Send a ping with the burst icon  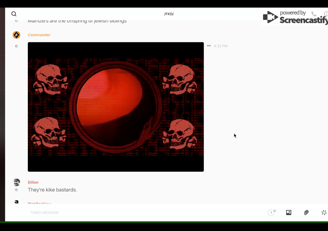click(324, 213)
